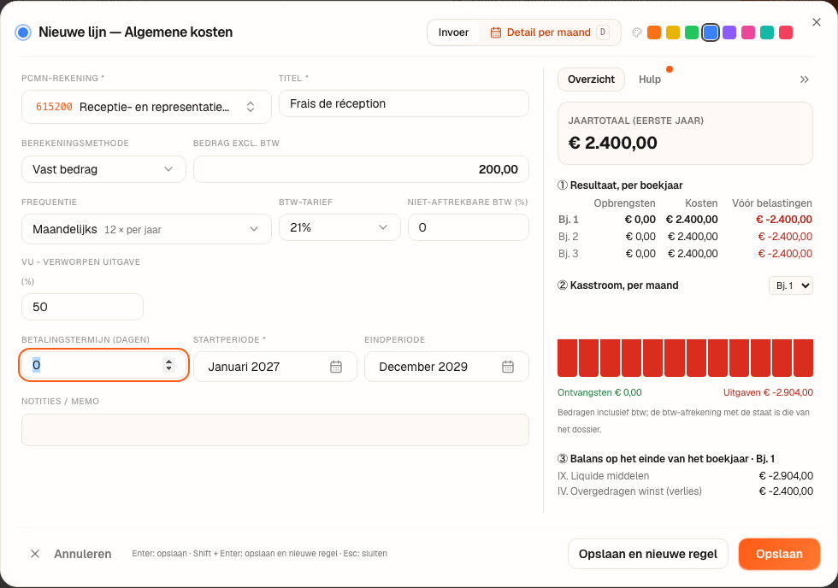Click the betalingstermijn stepper arrows
This screenshot has height=588, width=838.
click(169, 365)
